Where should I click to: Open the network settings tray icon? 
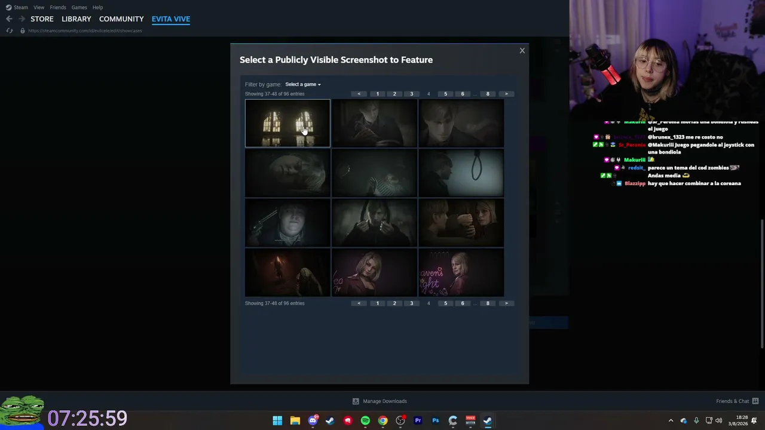click(x=709, y=420)
